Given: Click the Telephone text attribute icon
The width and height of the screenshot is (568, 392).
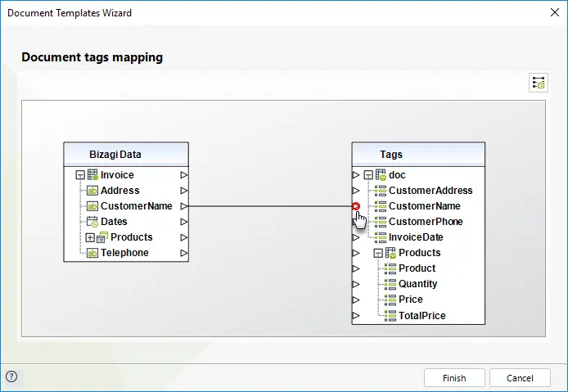Looking at the screenshot, I should click(x=92, y=253).
